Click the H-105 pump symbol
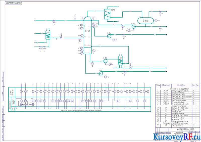This screenshot has height=142, width=201. pos(134,27)
